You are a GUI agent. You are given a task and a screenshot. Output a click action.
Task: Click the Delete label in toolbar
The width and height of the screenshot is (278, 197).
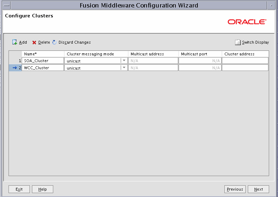(44, 42)
